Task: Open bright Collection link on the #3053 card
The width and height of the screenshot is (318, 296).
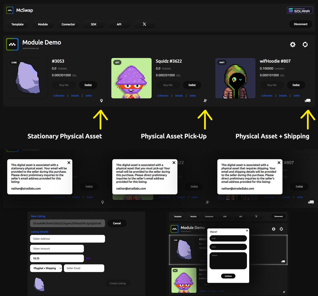Action: click(x=59, y=96)
